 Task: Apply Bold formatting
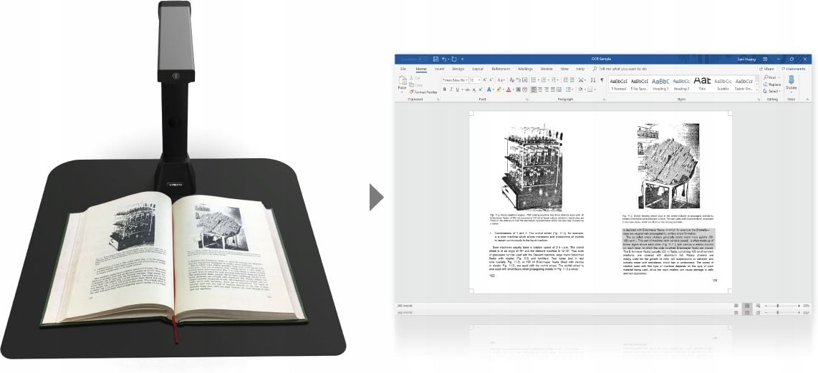tap(444, 89)
